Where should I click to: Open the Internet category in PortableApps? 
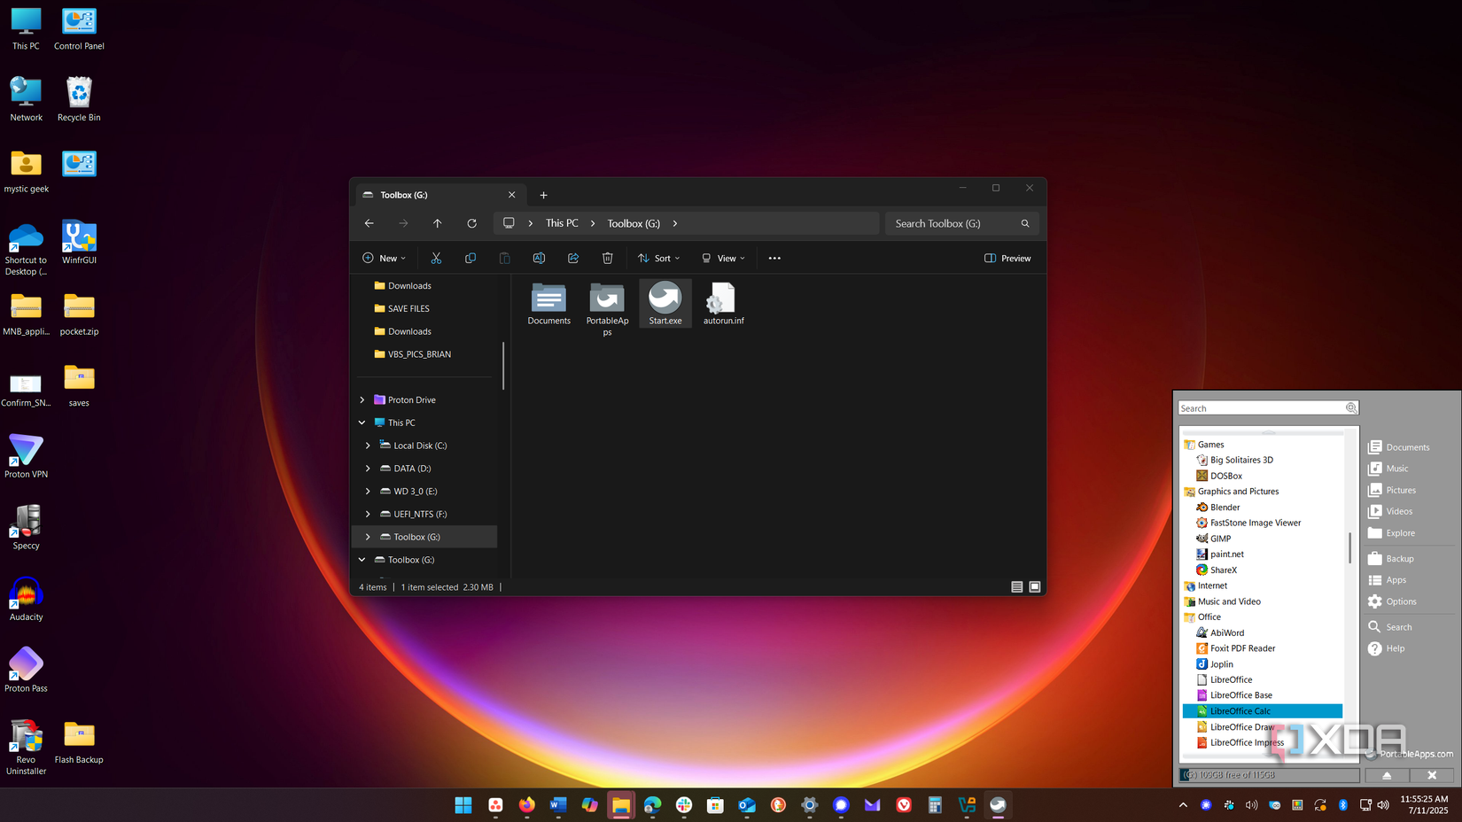(1206, 585)
